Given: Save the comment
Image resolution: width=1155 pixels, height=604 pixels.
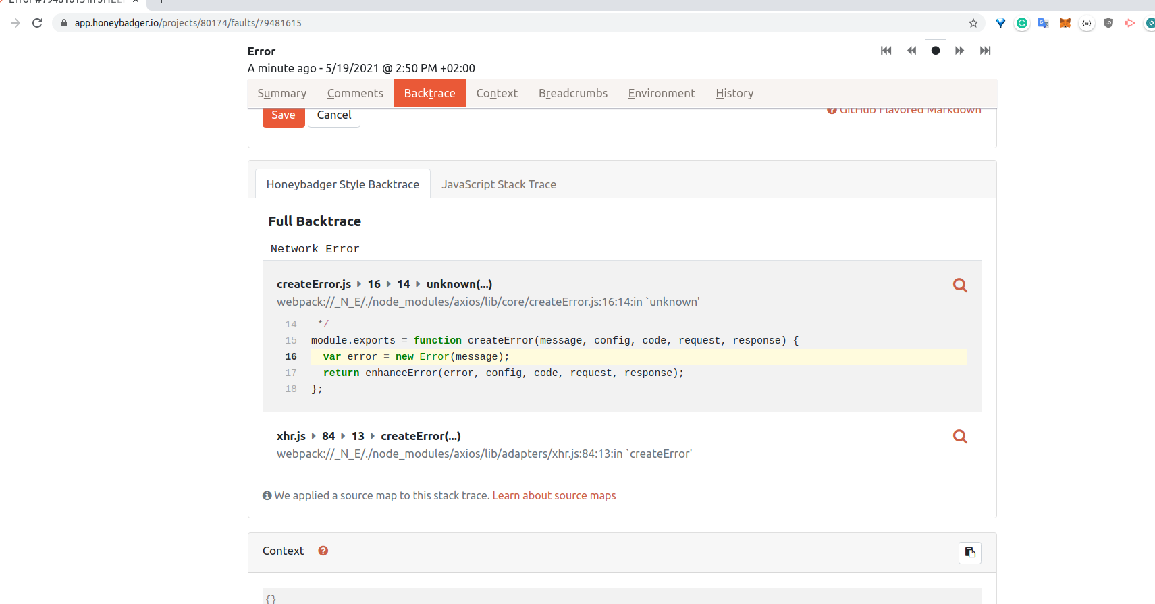Looking at the screenshot, I should [284, 115].
